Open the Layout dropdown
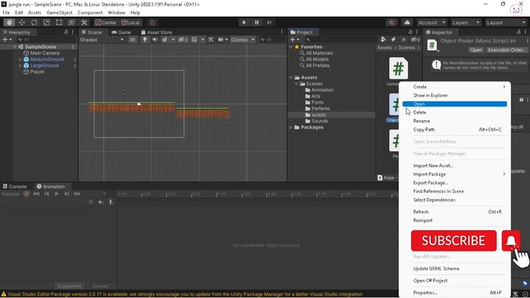This screenshot has height=298, width=530. pyautogui.click(x=504, y=23)
